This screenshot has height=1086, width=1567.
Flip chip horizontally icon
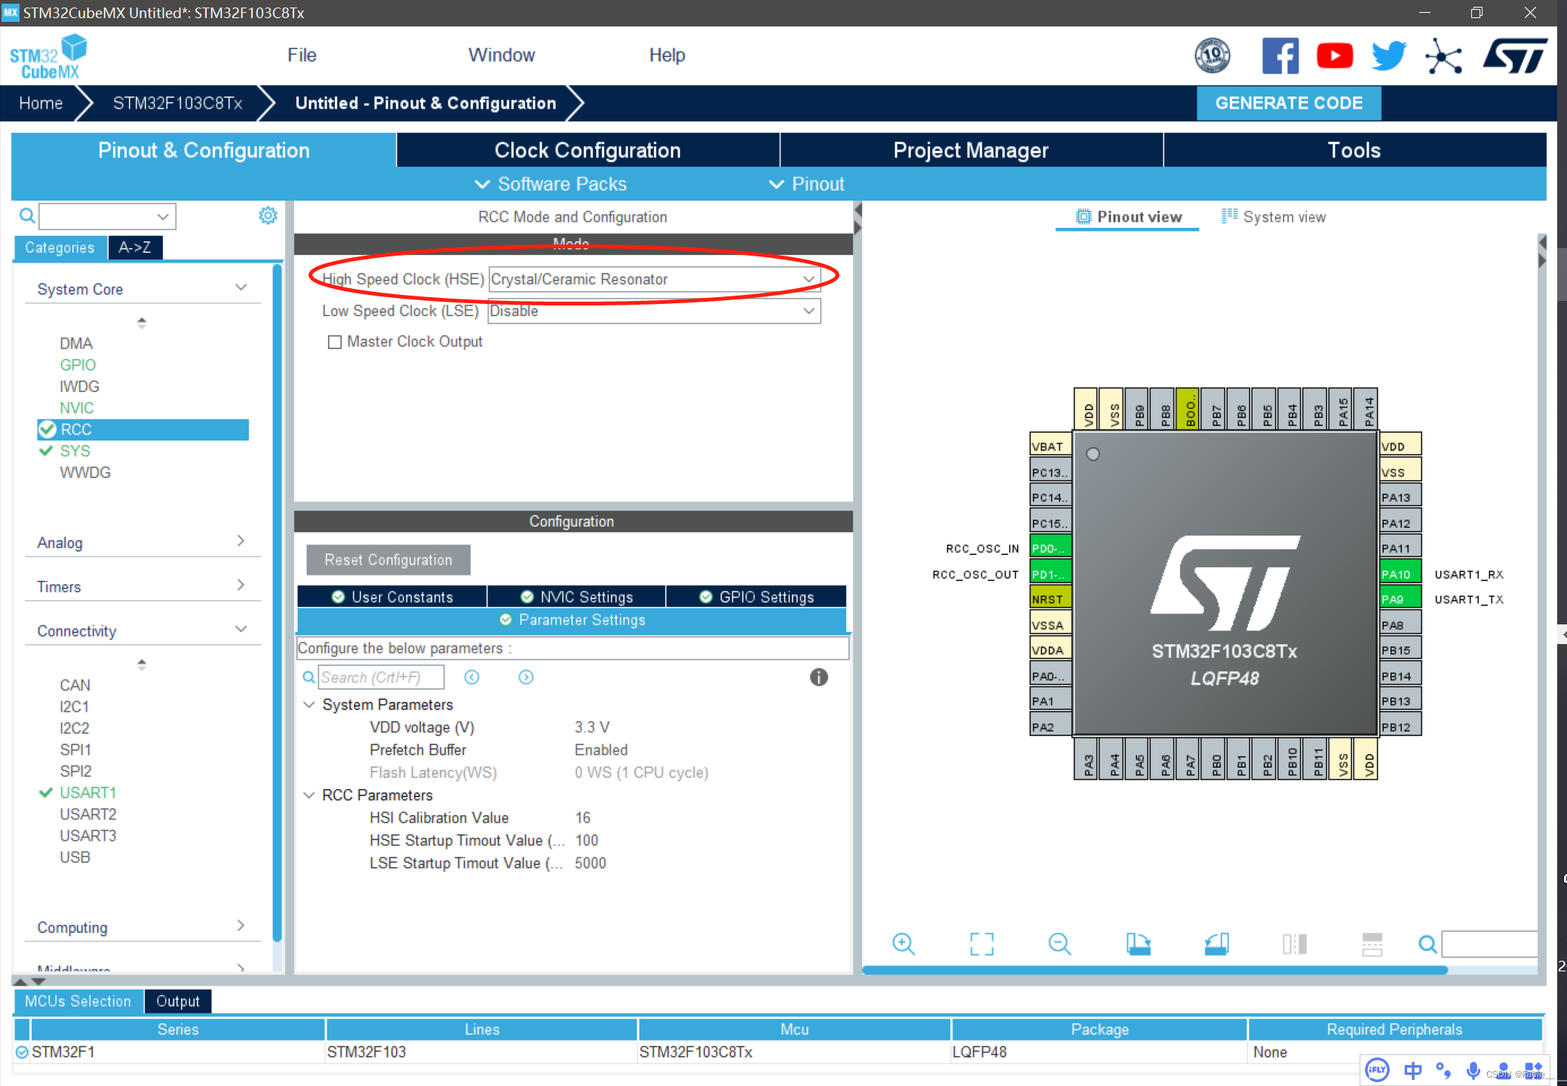(1295, 943)
